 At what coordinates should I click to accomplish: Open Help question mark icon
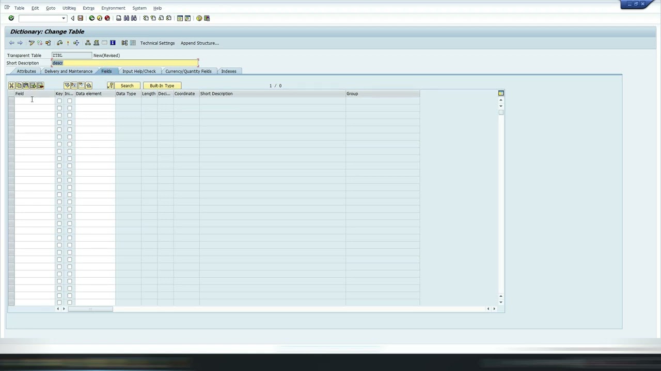[x=199, y=18]
